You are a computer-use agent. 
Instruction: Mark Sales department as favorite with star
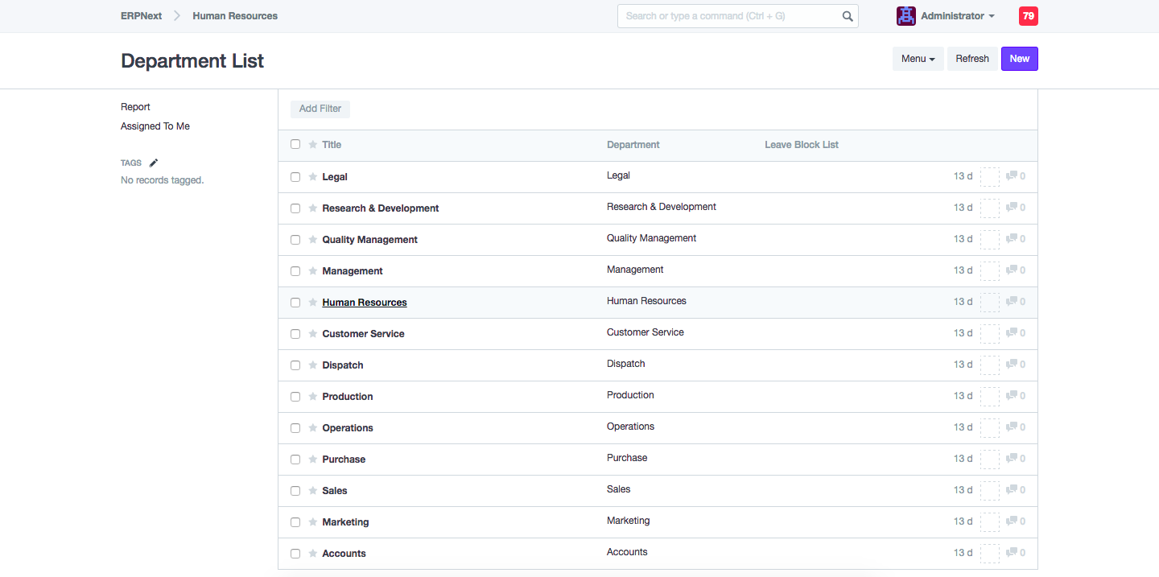[313, 491]
